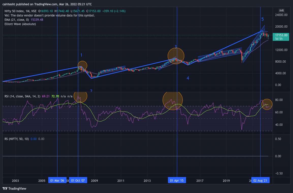Click the 2013 year on time axis
The image size is (293, 193).
point(147,181)
